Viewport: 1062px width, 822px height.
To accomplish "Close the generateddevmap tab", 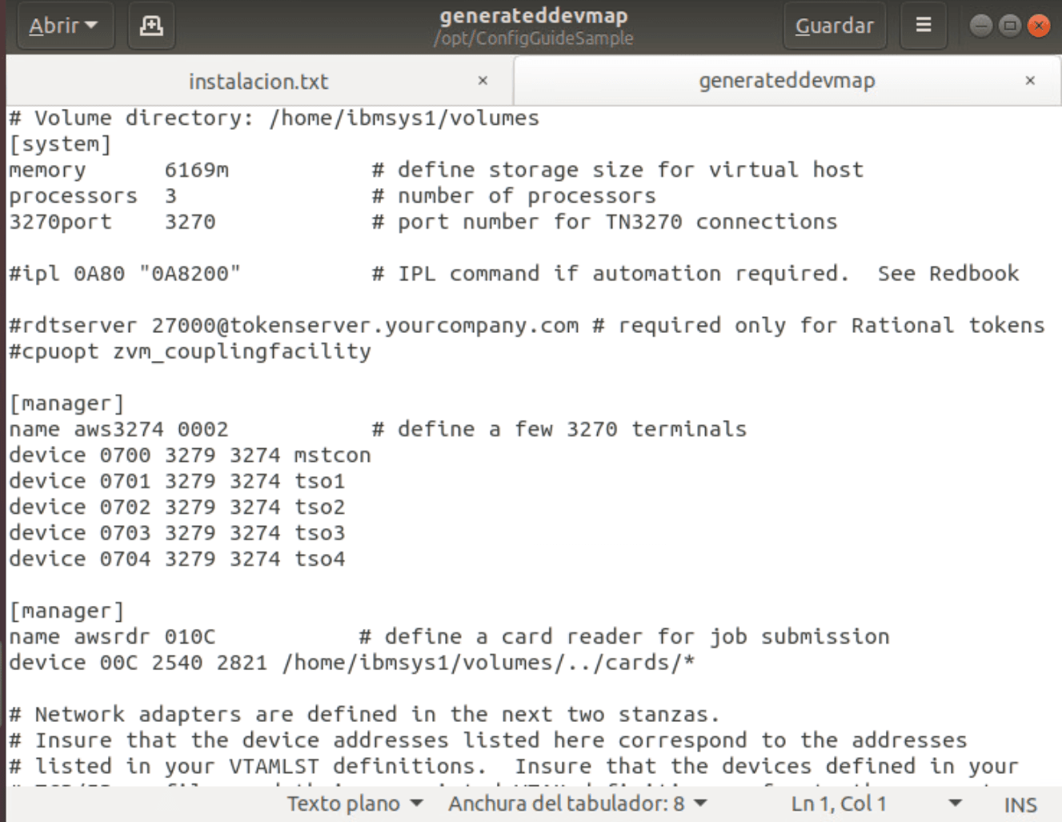I will [x=1030, y=81].
